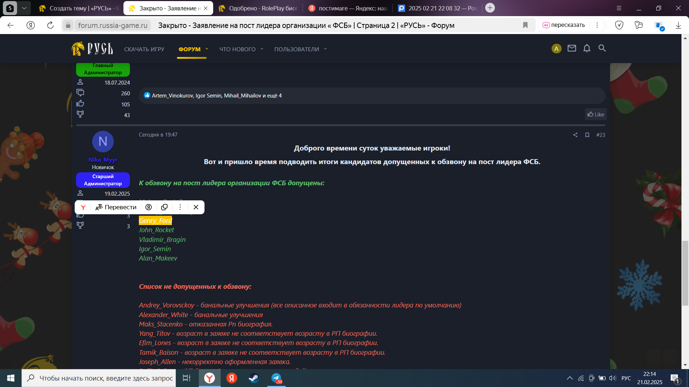The height and width of the screenshot is (387, 689).
Task: Open the notifications bell icon
Action: [587, 48]
